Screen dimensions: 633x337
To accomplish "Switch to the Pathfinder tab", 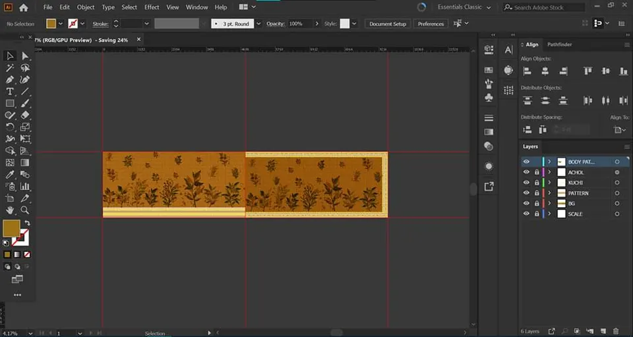I will (560, 44).
